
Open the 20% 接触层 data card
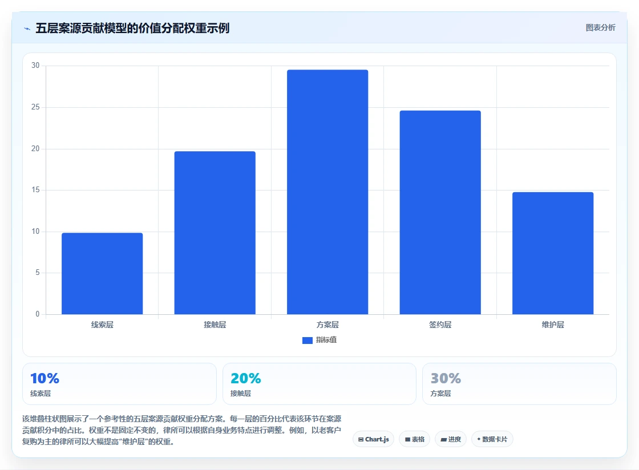(319, 384)
